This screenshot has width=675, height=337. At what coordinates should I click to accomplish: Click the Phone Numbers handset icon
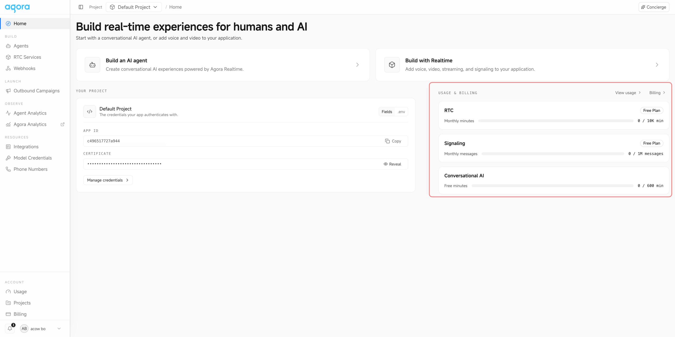tap(8, 169)
